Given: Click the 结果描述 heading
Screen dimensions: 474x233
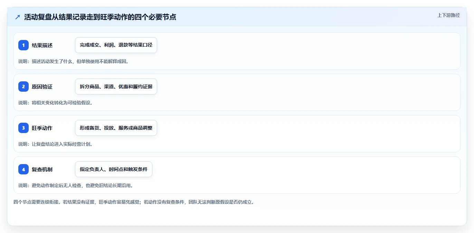Looking at the screenshot, I should pyautogui.click(x=42, y=45).
